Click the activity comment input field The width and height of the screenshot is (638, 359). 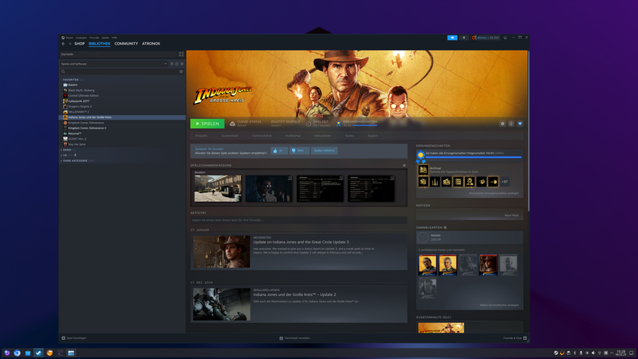tap(298, 220)
